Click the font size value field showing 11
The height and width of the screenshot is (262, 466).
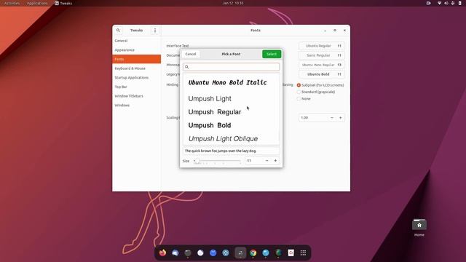[x=253, y=161]
